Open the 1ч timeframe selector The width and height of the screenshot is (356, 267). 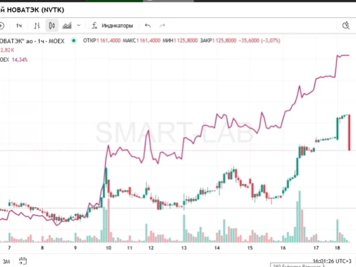(19, 26)
